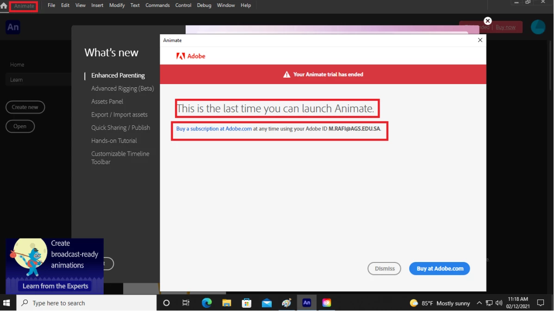Viewport: 554px width, 311px height.
Task: Open the Animate menu
Action: point(24,6)
